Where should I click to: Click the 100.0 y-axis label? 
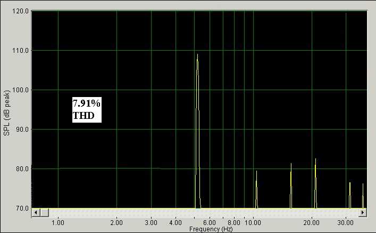pyautogui.click(x=20, y=90)
